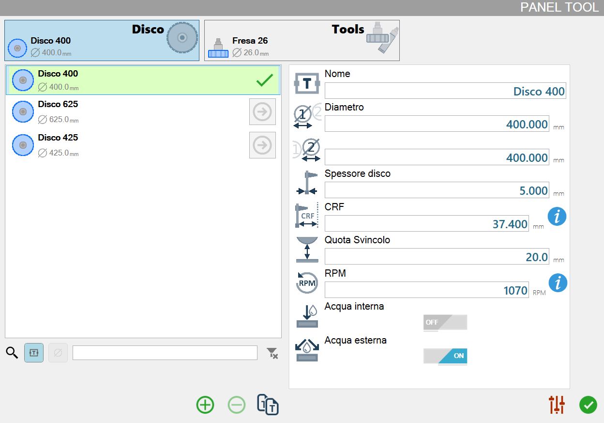Click the Acqua esterna water icon
Image resolution: width=604 pixels, height=423 pixels.
click(x=307, y=350)
